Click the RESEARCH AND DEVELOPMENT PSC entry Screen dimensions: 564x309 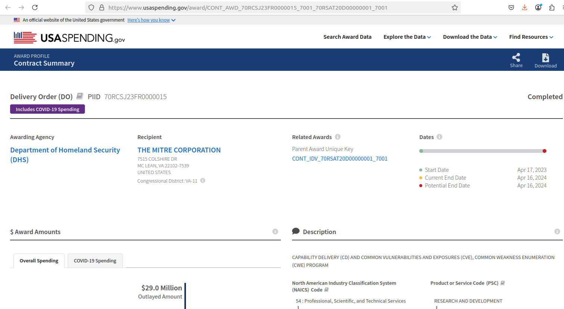click(468, 301)
